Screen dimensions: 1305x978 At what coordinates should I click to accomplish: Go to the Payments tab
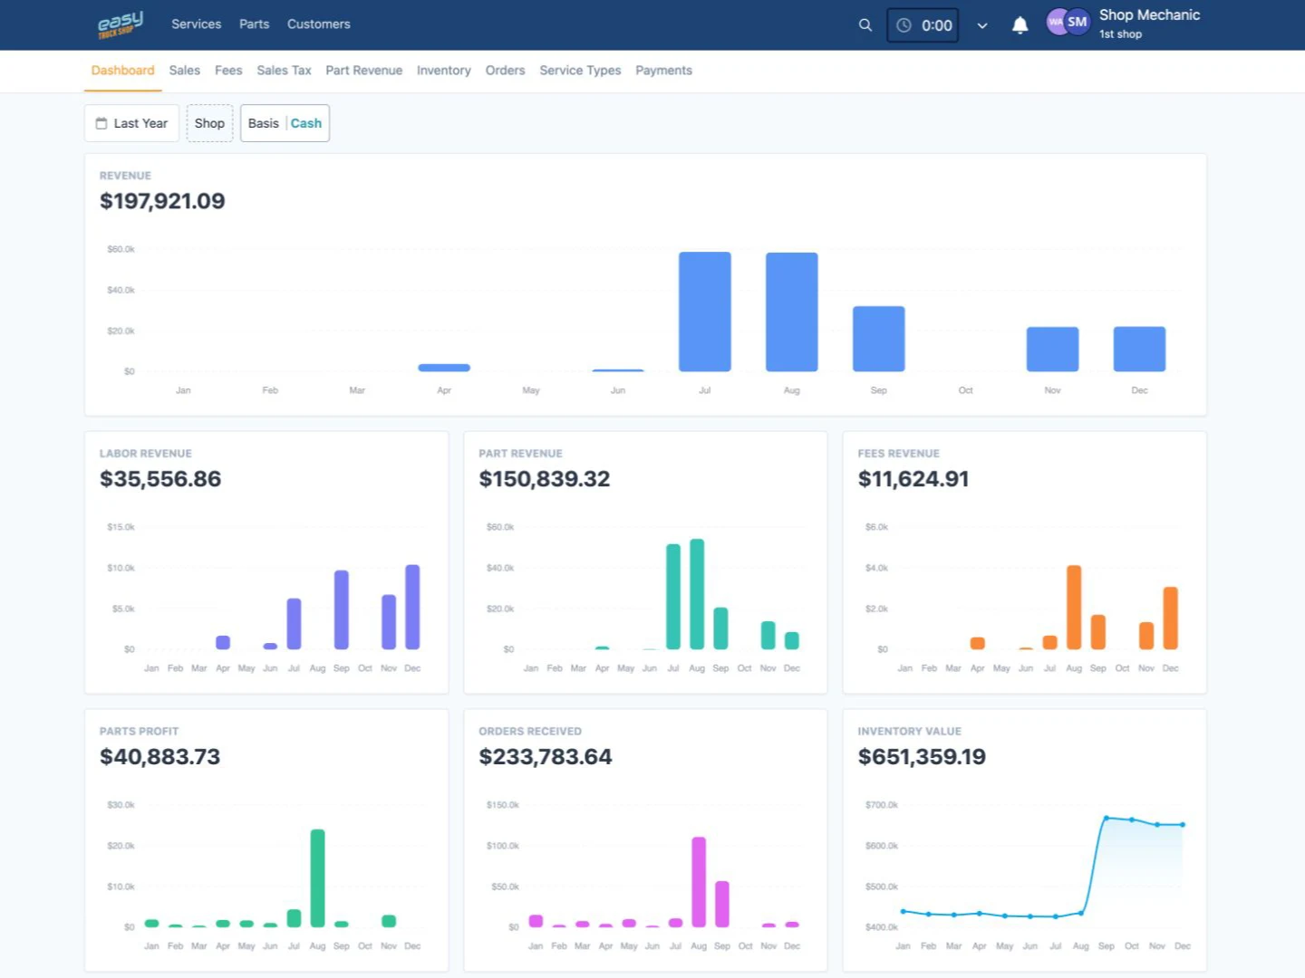click(663, 71)
